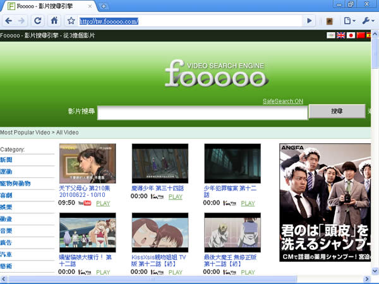Viewport: 379px width, 284px height.
Task: Click the horizontal scrollbar left arrow
Action: click(x=3, y=279)
